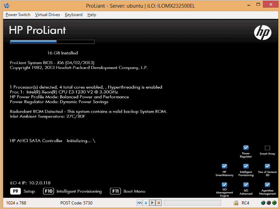Click the RC4 encryption label
The width and height of the screenshot is (280, 209).
(245, 203)
